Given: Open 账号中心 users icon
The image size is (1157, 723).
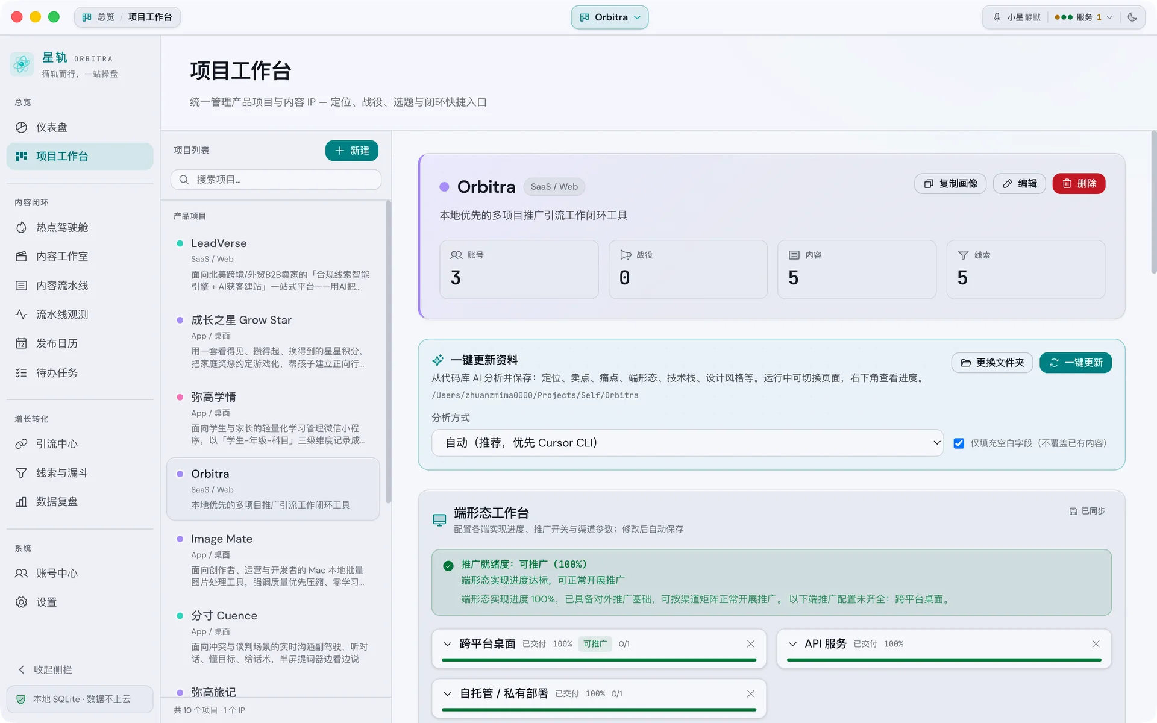Looking at the screenshot, I should coord(21,573).
